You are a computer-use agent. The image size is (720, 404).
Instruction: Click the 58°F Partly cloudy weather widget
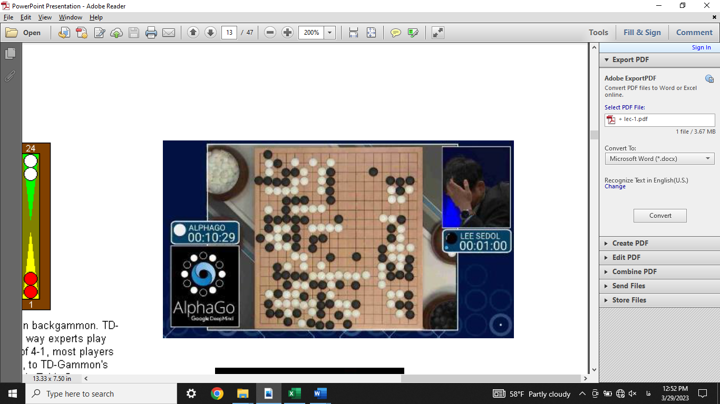(x=531, y=393)
